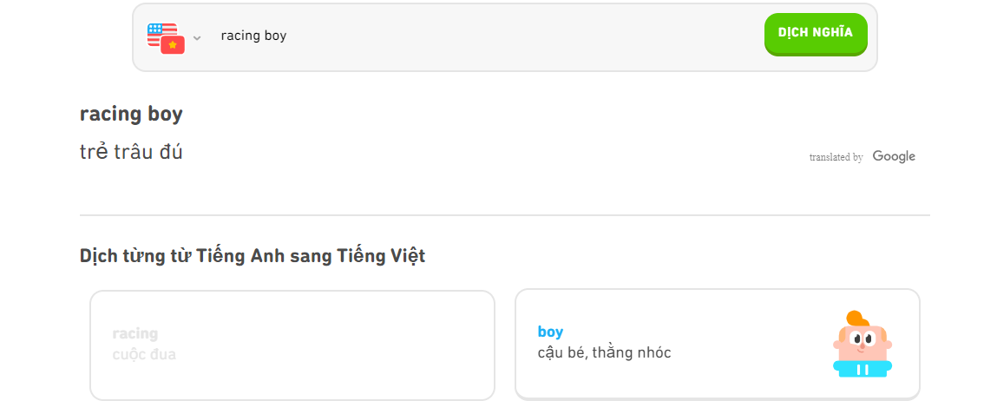997x414 pixels.
Task: Click the horizontal divider below the translation
Action: click(505, 215)
